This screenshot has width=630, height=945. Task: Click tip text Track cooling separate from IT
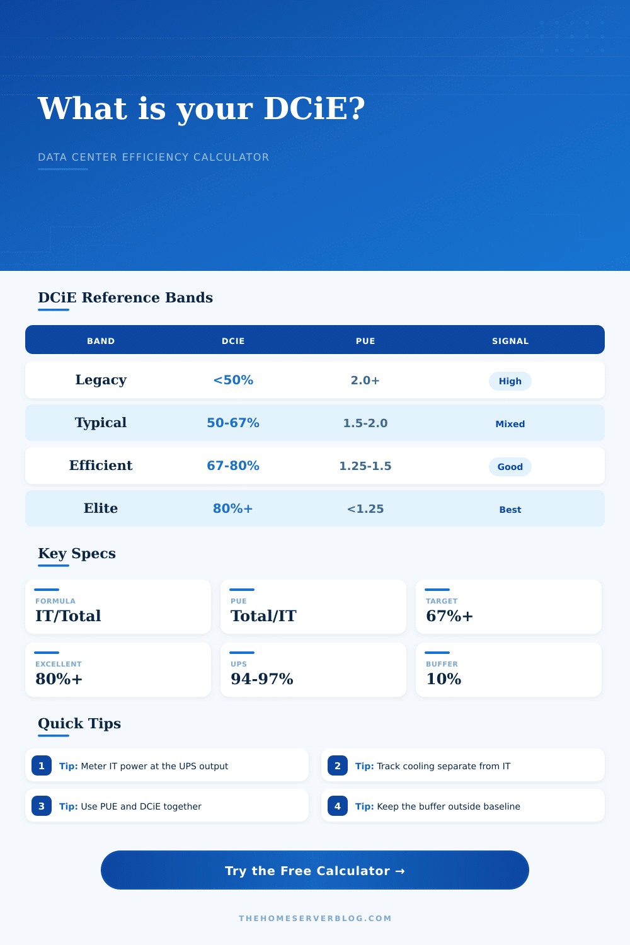444,766
